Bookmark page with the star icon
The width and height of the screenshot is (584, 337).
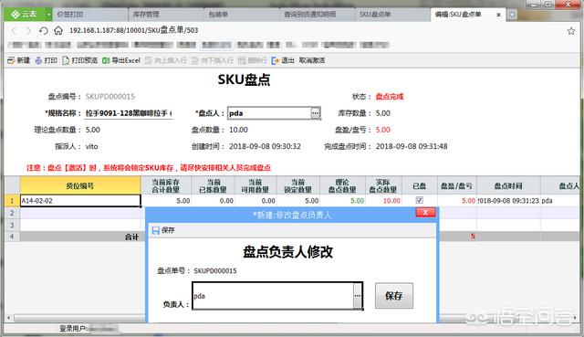point(571,31)
